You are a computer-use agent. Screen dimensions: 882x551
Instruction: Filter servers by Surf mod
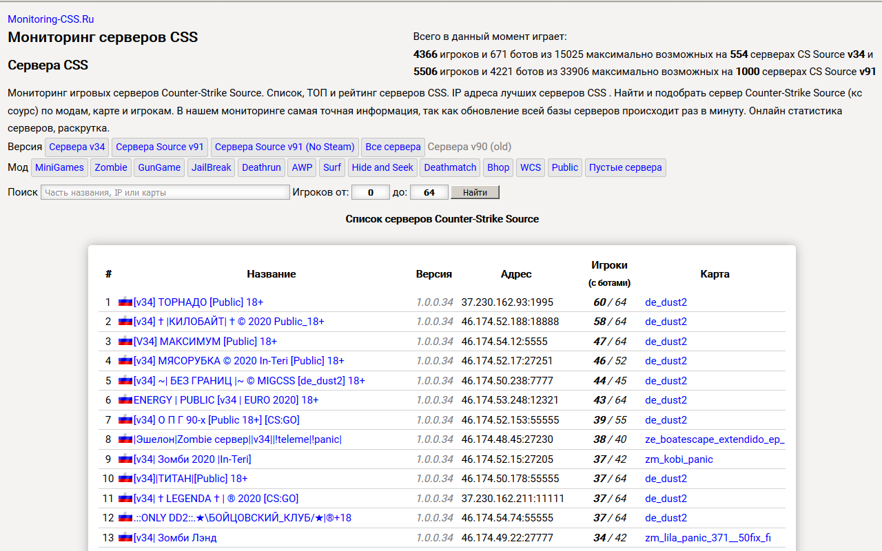tap(332, 167)
